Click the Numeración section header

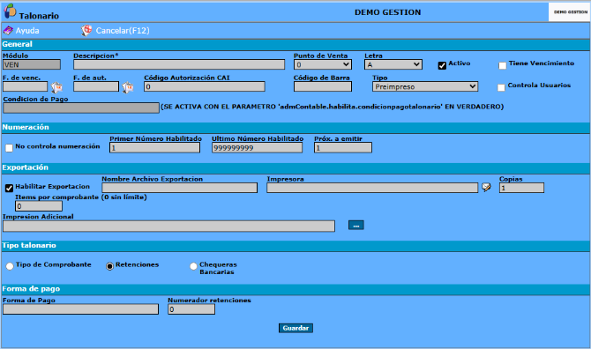click(x=295, y=128)
